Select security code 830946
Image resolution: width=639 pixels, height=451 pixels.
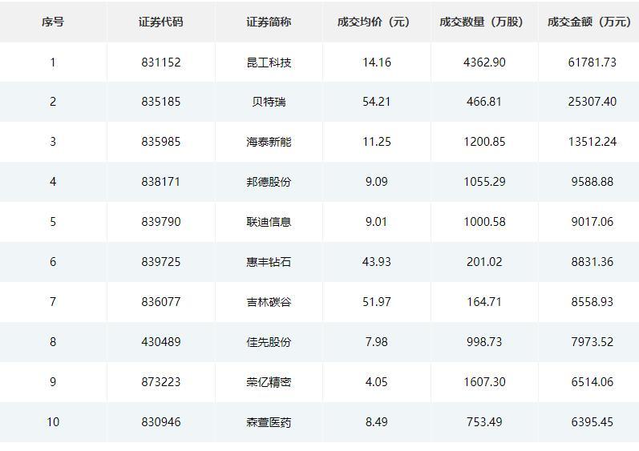(161, 422)
